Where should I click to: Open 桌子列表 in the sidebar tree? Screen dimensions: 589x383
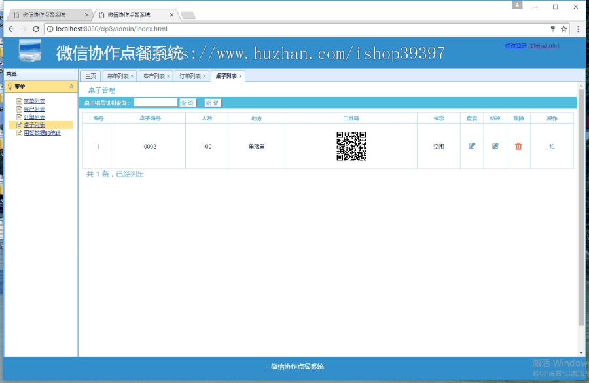pyautogui.click(x=34, y=125)
